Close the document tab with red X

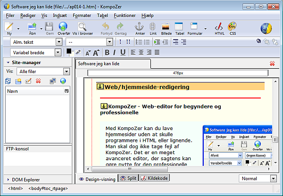pos(272,64)
